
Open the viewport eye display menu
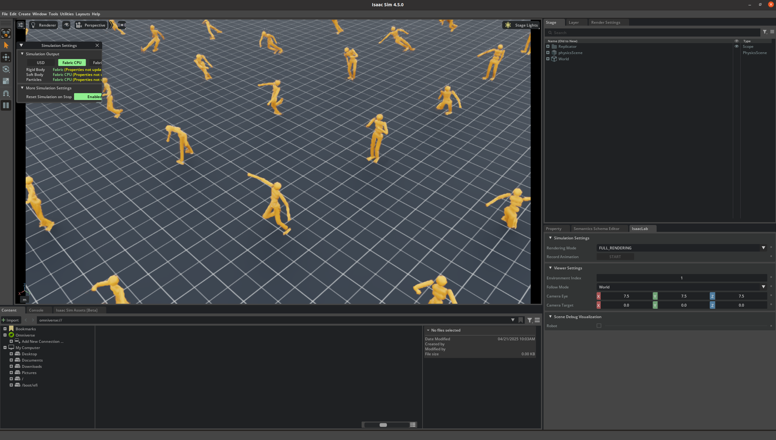point(66,25)
